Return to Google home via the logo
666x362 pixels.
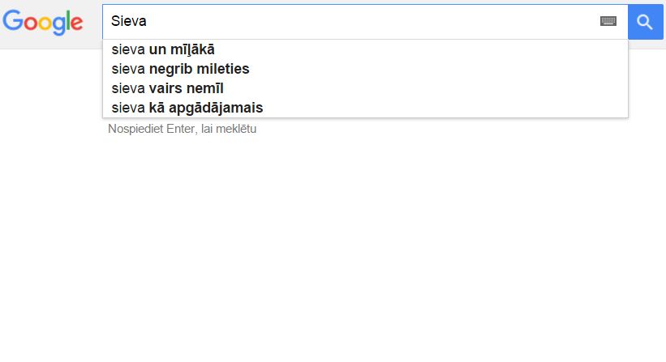click(42, 22)
